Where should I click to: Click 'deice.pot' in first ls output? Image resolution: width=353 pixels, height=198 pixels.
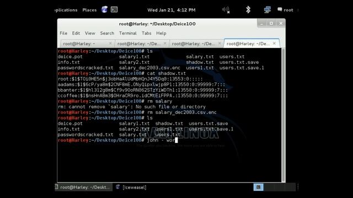tap(70, 57)
